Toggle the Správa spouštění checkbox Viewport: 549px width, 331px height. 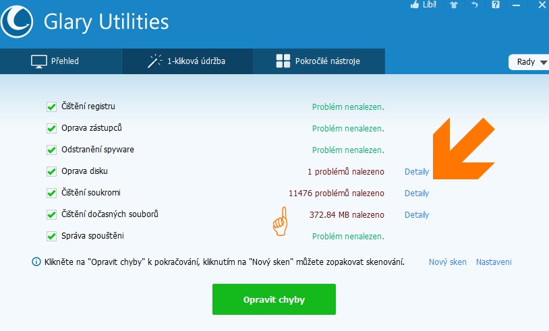pos(51,236)
